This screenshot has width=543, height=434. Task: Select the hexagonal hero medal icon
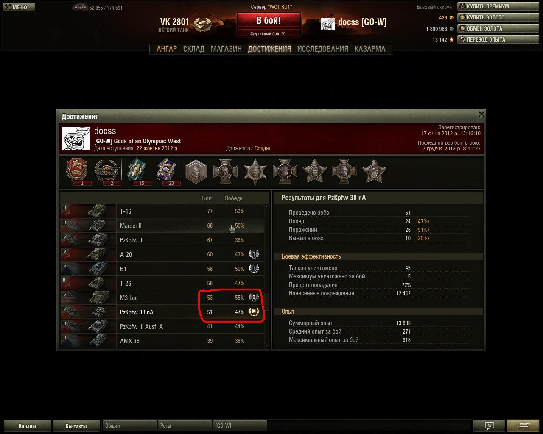[196, 171]
